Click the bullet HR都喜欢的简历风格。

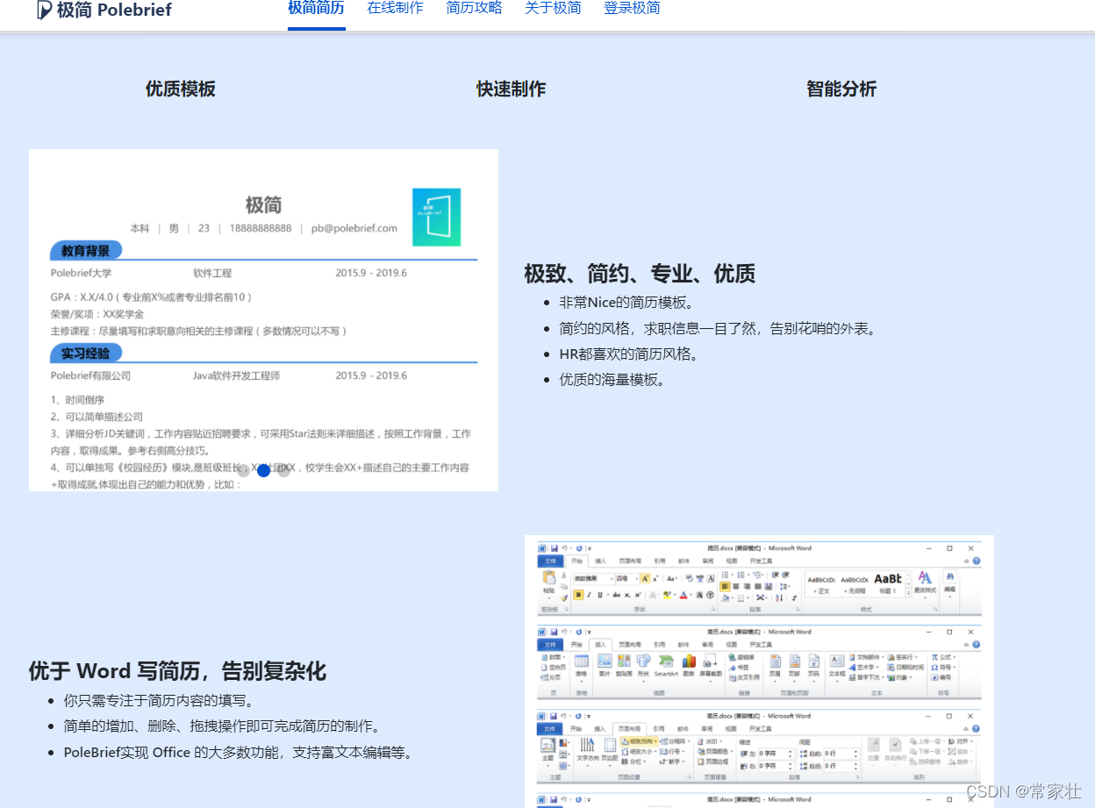(629, 354)
